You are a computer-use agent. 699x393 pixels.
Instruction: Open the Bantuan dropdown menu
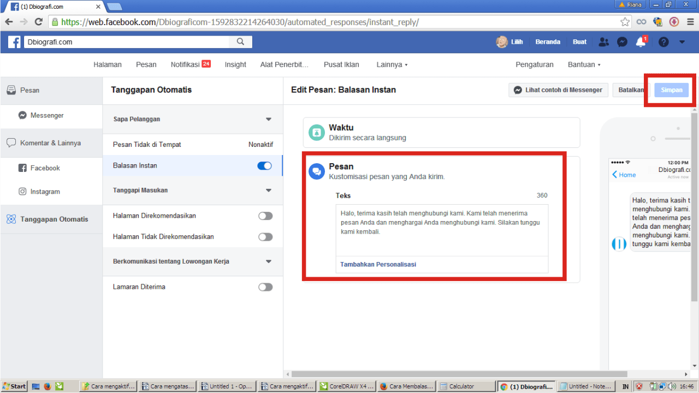click(x=584, y=64)
